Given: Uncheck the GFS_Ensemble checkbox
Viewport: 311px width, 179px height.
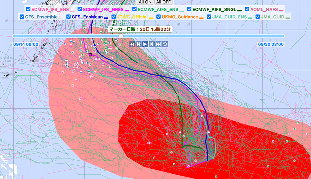Looking at the screenshot, I should click(x=22, y=17).
